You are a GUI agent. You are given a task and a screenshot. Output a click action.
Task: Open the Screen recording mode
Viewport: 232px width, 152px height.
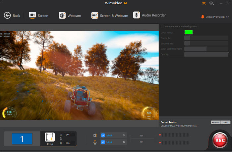38,15
